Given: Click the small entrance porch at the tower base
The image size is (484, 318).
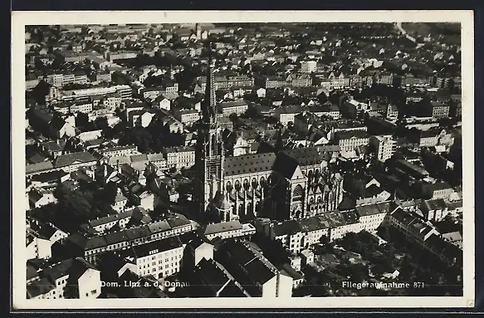Looking at the screenshot, I should (223, 208).
